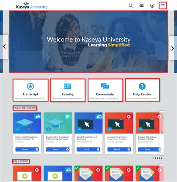Open Datto Certified Practitioner in Datto Continuity title
Viewport: 177px width, 182px height.
[27, 138]
